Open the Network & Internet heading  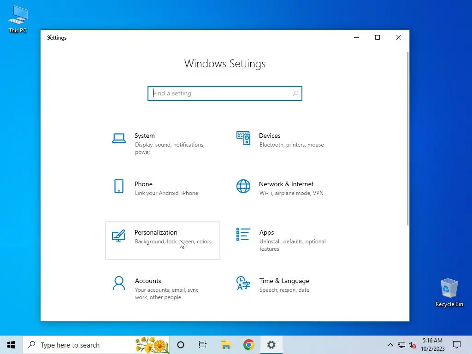tap(286, 184)
